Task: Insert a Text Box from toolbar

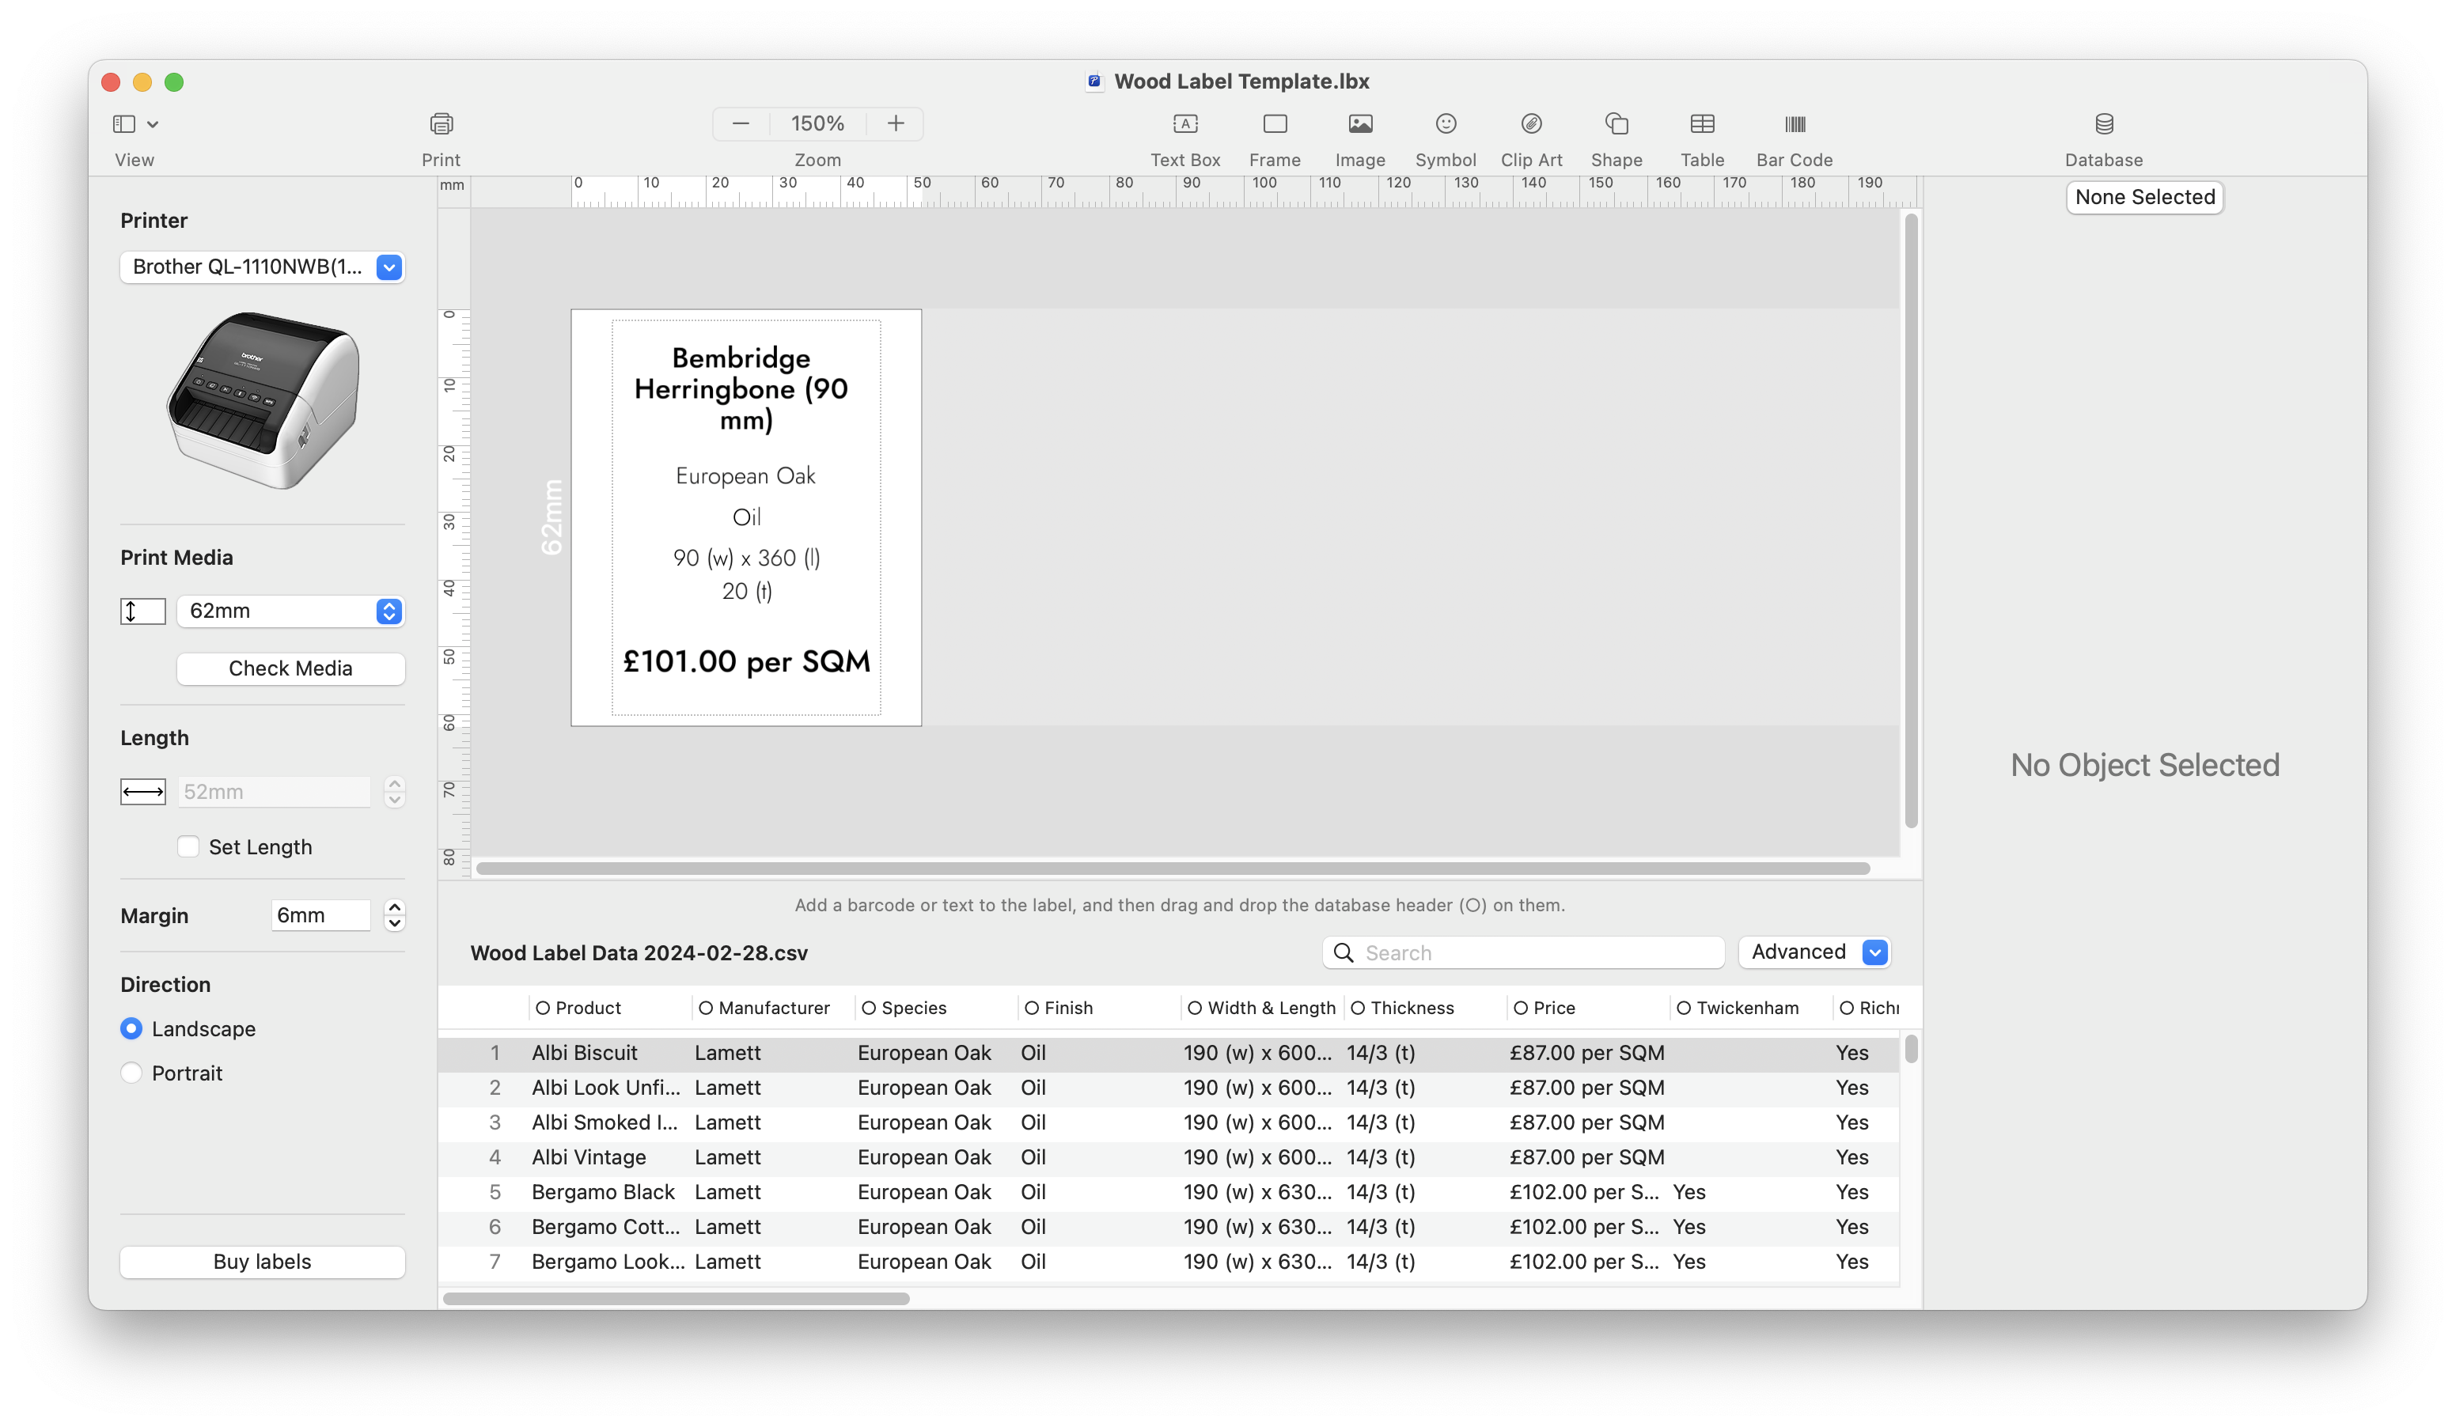Action: point(1184,123)
